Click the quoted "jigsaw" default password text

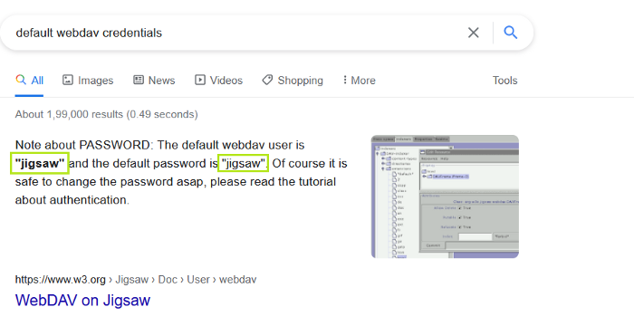[244, 163]
